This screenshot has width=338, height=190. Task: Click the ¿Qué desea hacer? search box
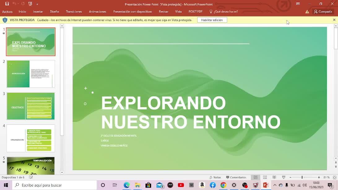(224, 12)
